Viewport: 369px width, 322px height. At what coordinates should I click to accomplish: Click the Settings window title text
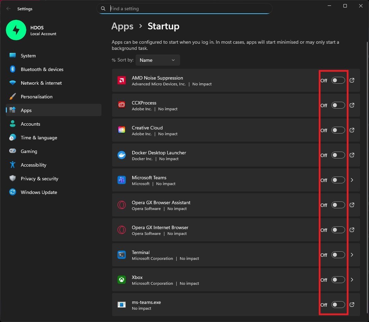(x=25, y=9)
